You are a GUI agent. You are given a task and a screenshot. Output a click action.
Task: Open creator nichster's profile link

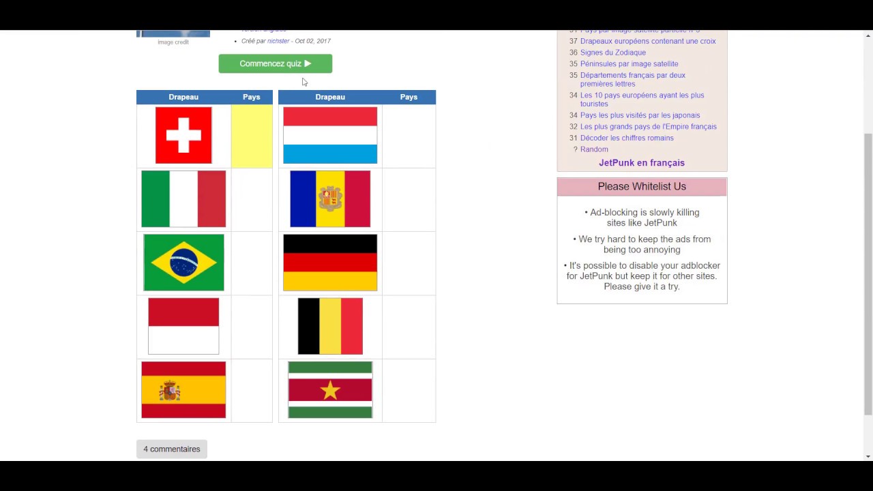(x=278, y=41)
